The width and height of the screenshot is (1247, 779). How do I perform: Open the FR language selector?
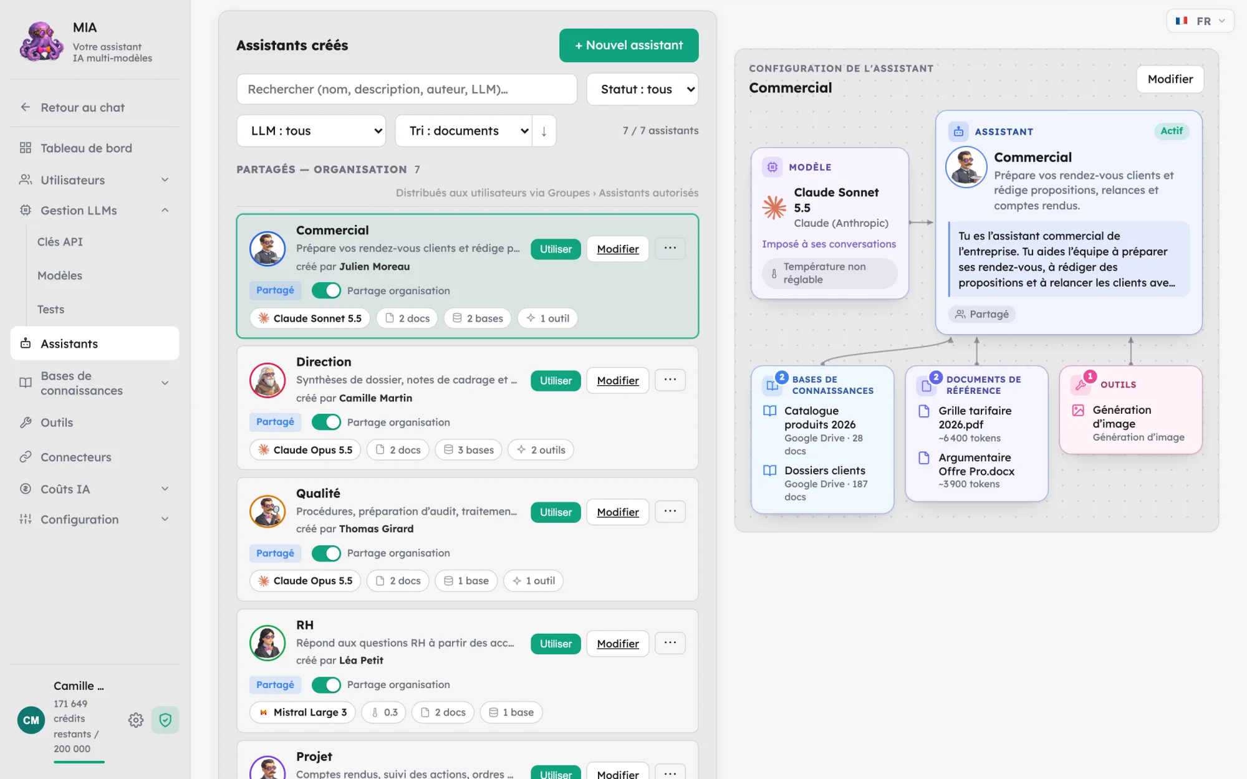[1200, 21]
